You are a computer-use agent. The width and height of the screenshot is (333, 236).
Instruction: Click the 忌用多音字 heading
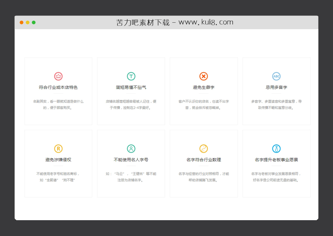(x=276, y=87)
